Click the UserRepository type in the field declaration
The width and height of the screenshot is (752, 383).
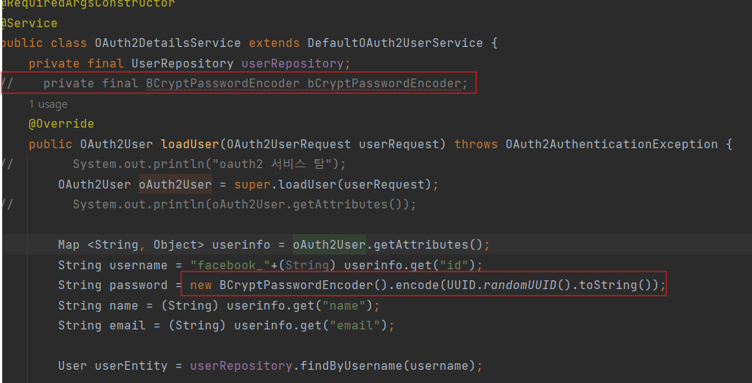pyautogui.click(x=182, y=63)
